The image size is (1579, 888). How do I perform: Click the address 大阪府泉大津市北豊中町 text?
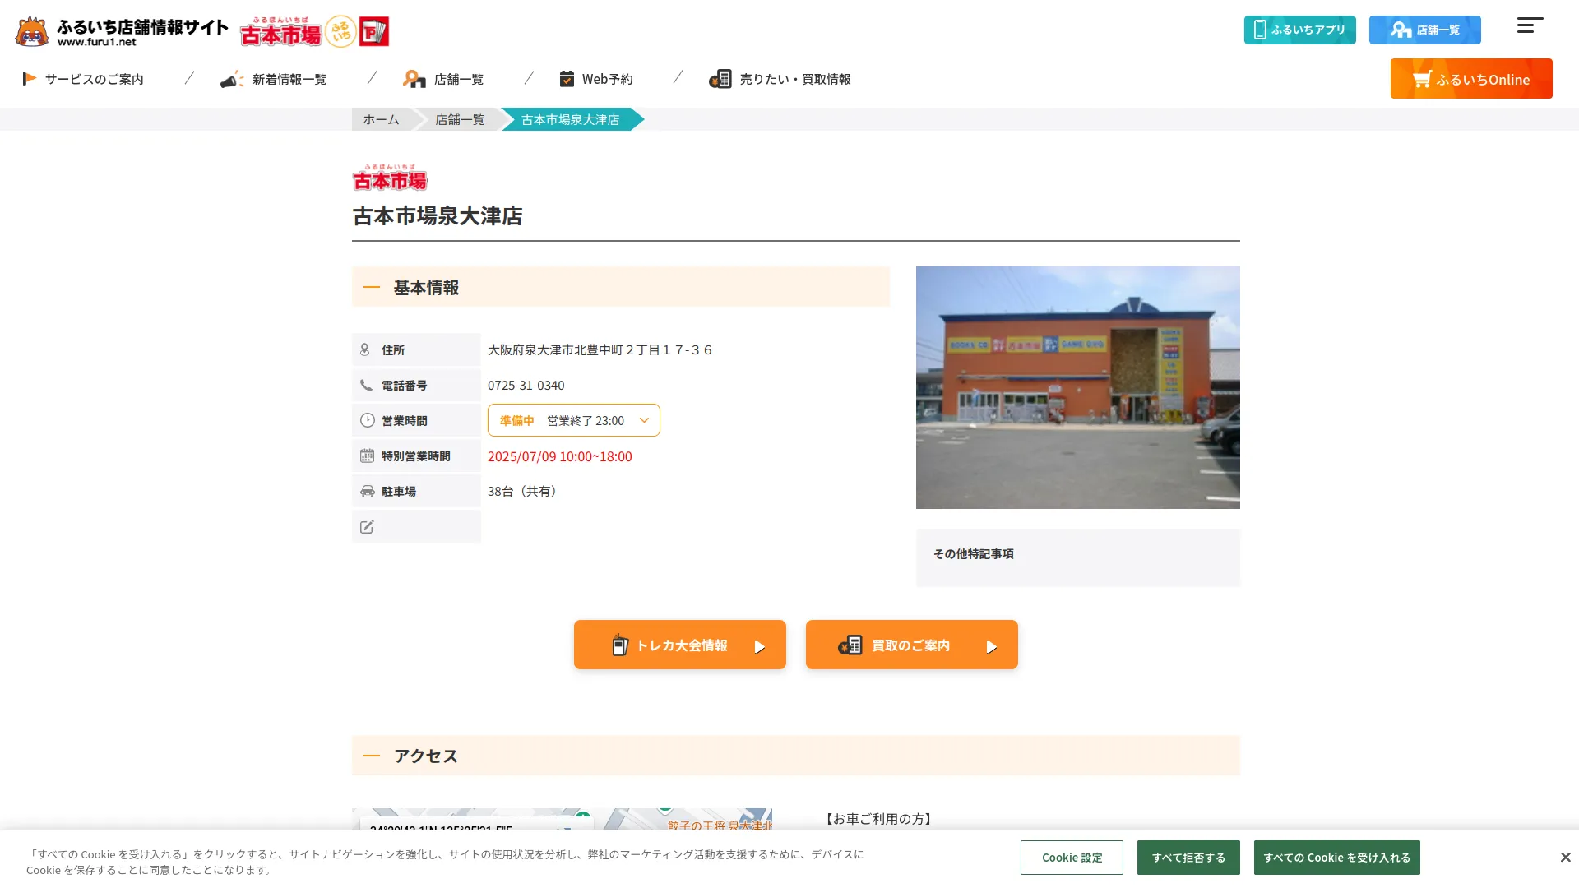click(600, 349)
